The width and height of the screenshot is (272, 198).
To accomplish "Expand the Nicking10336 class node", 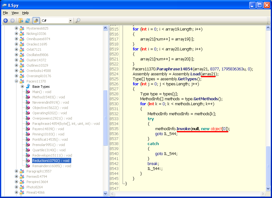I will tap(16, 34).
